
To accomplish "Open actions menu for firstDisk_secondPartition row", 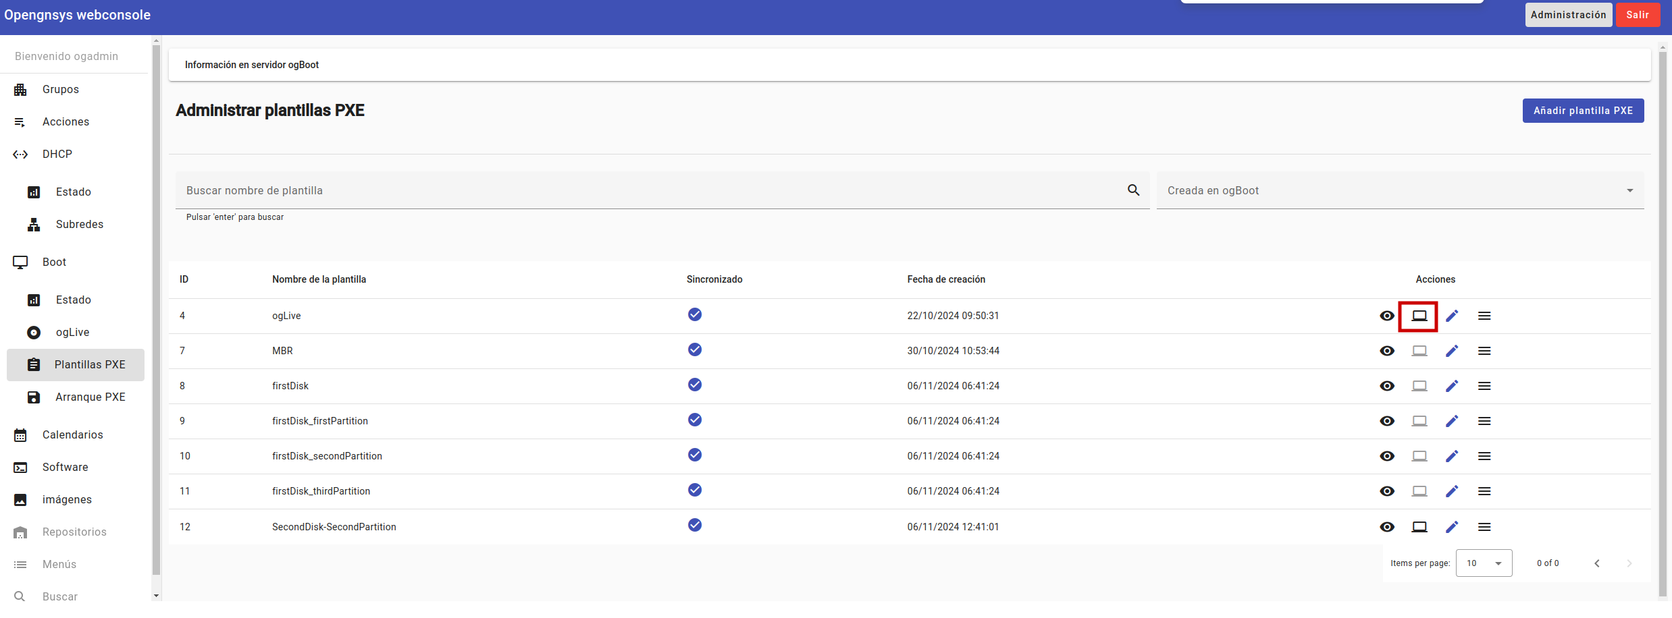I will tap(1484, 456).
